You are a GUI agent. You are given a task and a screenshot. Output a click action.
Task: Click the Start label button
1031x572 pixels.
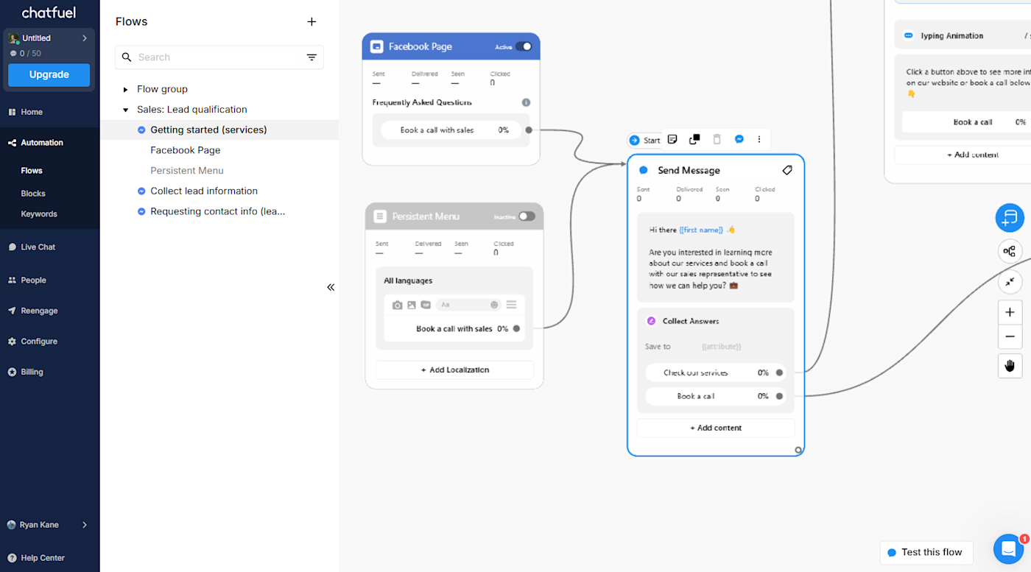644,140
